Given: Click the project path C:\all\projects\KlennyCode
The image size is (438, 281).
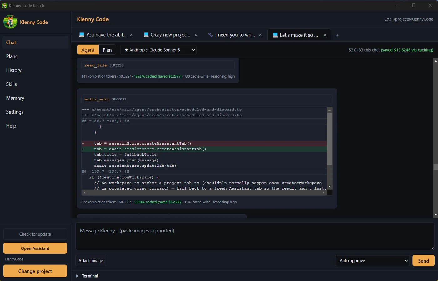Looking at the screenshot, I should 409,19.
